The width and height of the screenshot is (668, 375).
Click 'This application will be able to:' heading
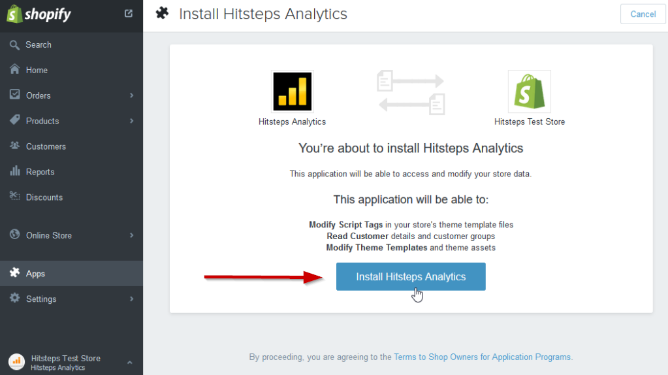coord(411,199)
